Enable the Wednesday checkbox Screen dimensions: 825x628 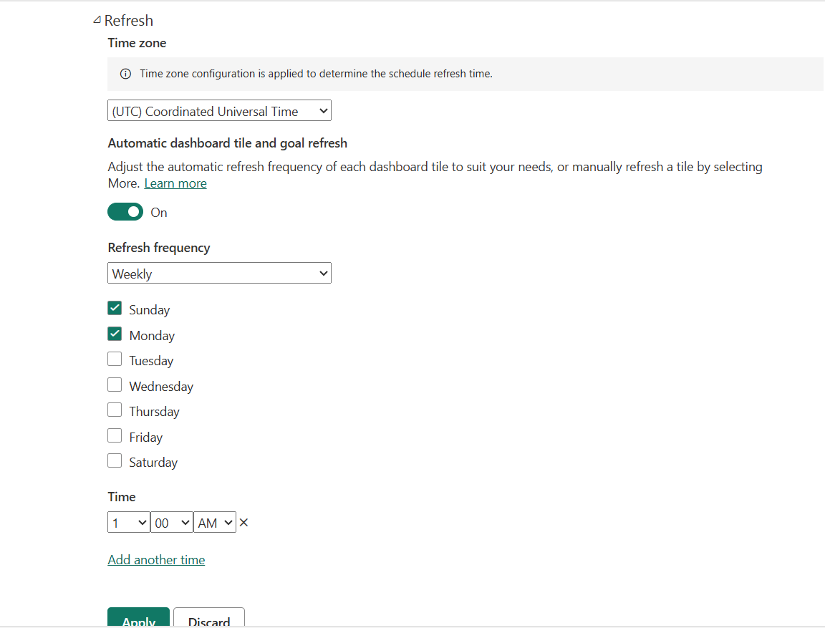[x=115, y=385]
